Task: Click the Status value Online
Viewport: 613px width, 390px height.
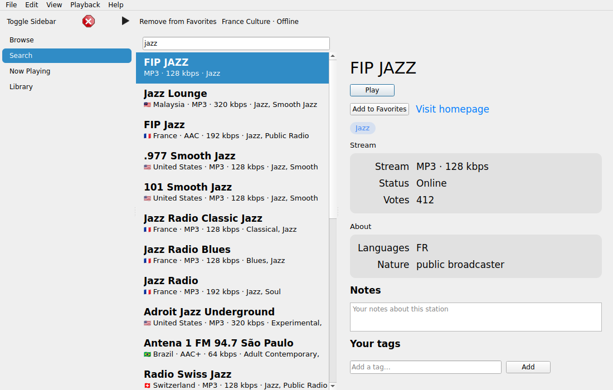Action: [x=431, y=183]
